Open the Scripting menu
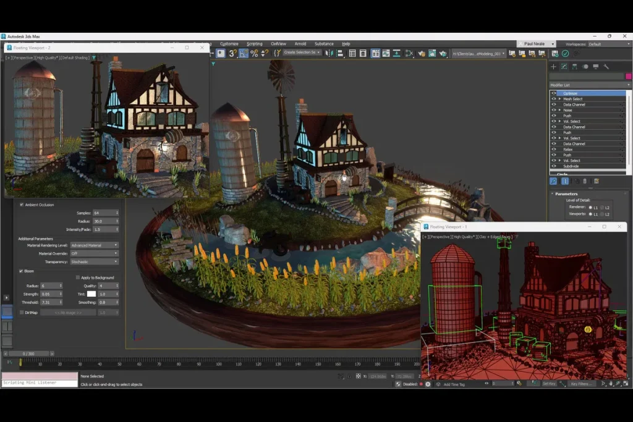The height and width of the screenshot is (422, 633). (x=254, y=44)
